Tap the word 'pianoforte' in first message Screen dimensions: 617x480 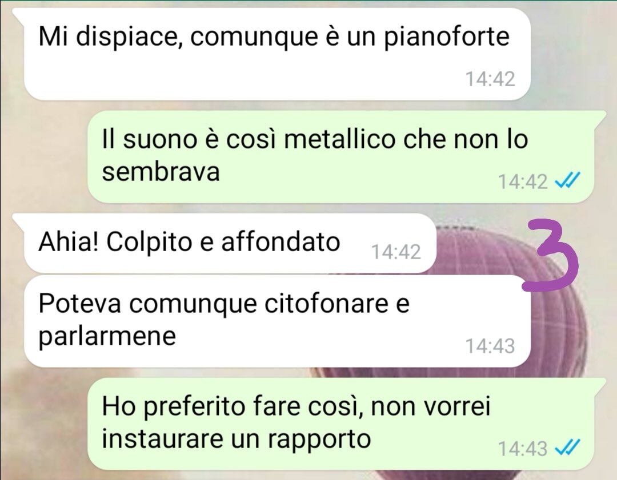[447, 38]
